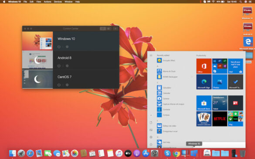Click Windows 10 logo icon in Dock
This screenshot has width=255, height=159.
coord(194,153)
